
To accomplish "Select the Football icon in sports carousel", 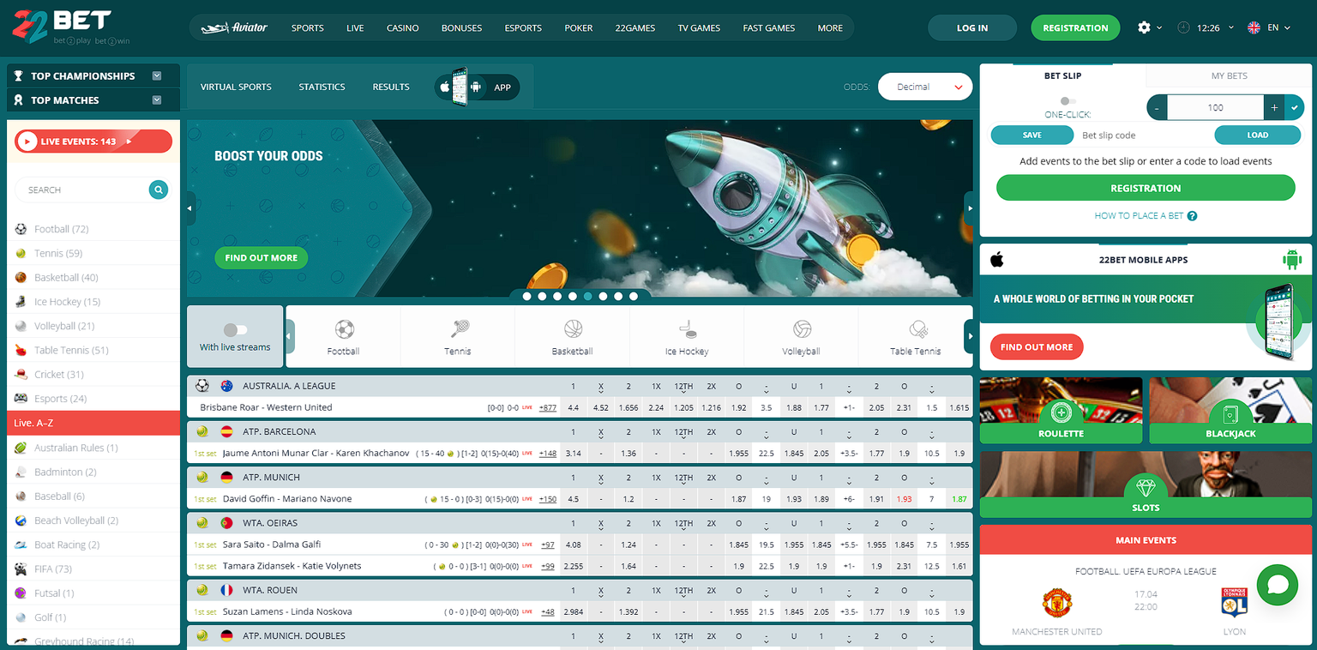I will pos(344,330).
